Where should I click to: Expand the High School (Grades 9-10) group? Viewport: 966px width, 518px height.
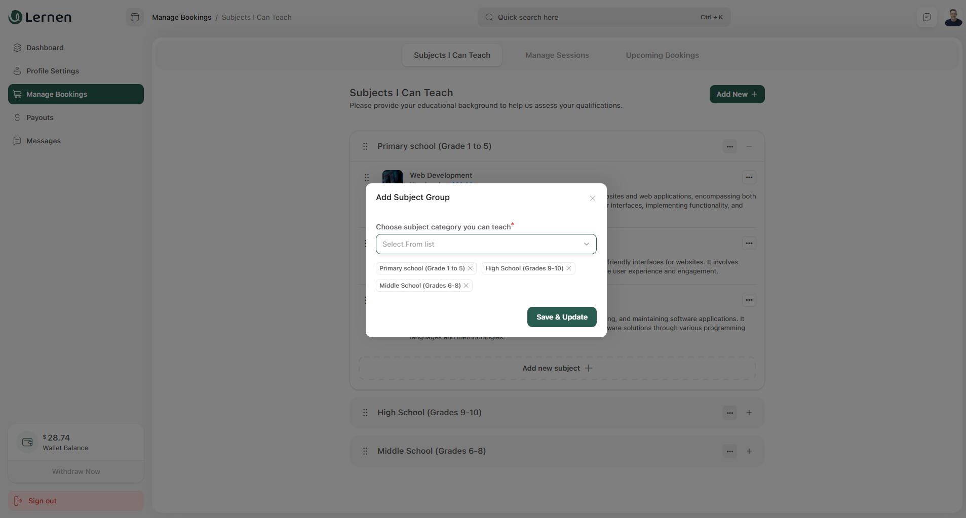click(x=749, y=413)
